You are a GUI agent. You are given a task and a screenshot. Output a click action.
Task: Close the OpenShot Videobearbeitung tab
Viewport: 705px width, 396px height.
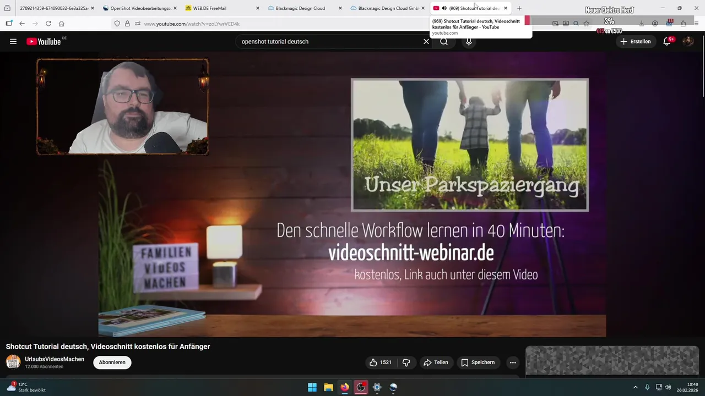[175, 8]
